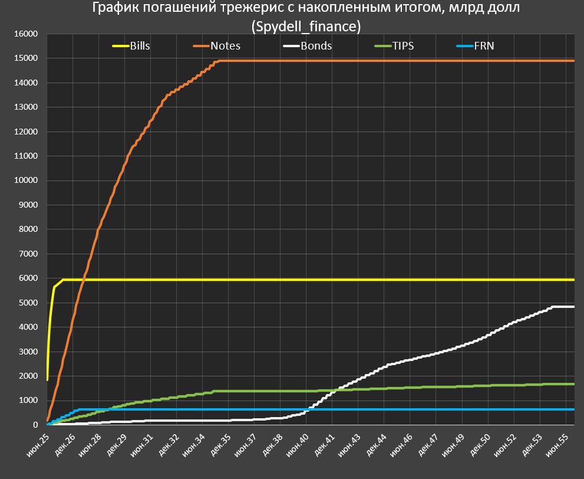Click the 14000 y-axis label
Screen dimensions: 584x479
click(x=26, y=83)
